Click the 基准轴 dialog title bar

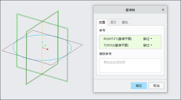click(130, 10)
